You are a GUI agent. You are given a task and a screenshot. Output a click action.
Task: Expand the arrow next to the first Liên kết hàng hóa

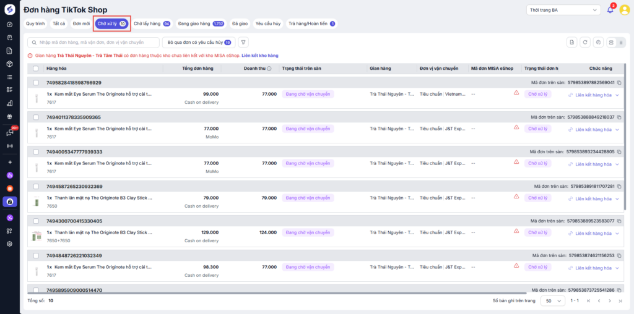coord(617,95)
